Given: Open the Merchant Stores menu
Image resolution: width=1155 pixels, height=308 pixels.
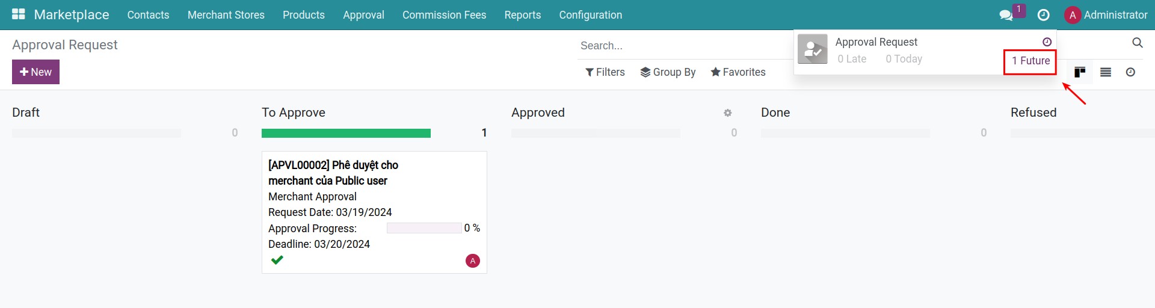Looking at the screenshot, I should click(x=226, y=15).
